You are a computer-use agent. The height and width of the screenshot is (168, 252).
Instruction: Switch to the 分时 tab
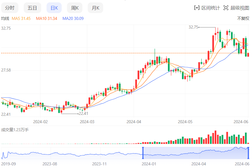click(10, 8)
